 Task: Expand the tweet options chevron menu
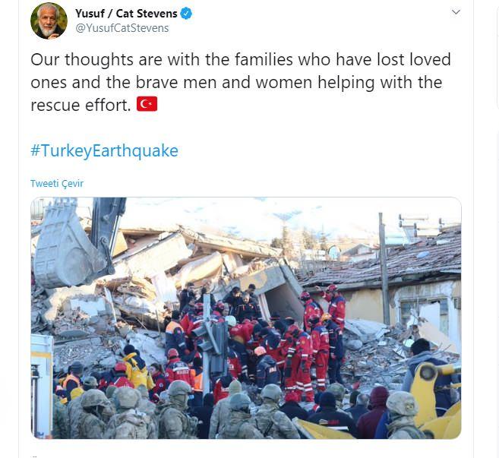(x=456, y=12)
